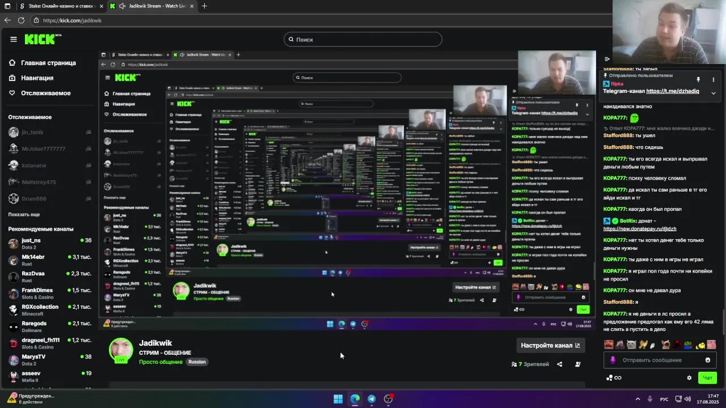The width and height of the screenshot is (726, 408).
Task: Focus the Поиск search field
Action: pyautogui.click(x=363, y=39)
